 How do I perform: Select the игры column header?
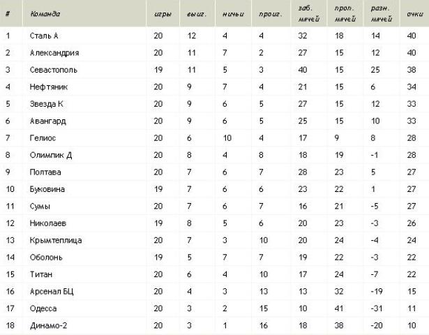[x=163, y=14]
